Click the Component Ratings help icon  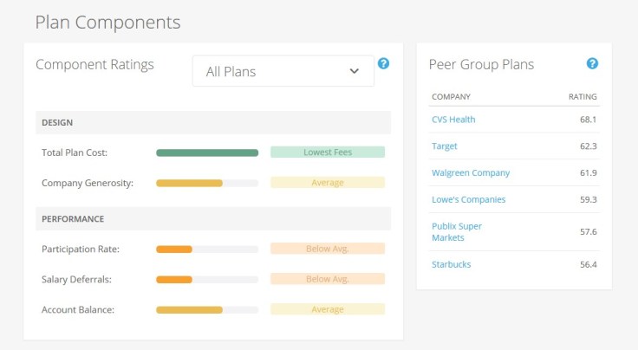[383, 63]
